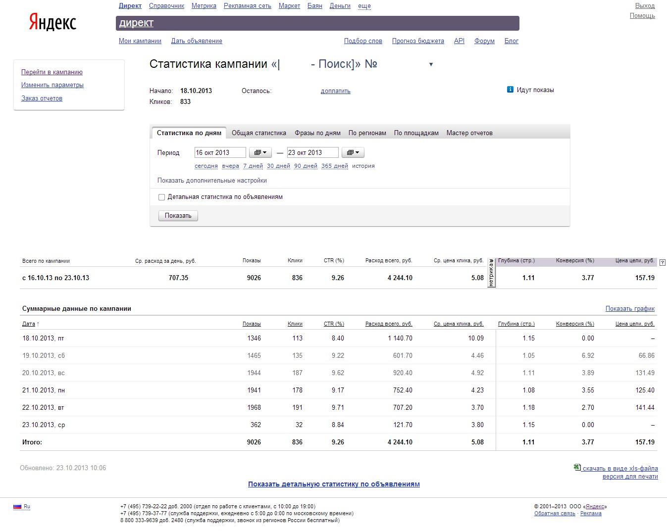This screenshot has height=532, width=667.
Task: Select the 30 дней period link
Action: pos(278,166)
